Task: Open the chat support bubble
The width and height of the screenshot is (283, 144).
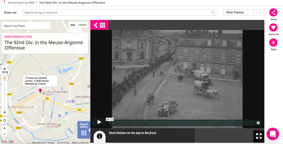Action: point(272,134)
